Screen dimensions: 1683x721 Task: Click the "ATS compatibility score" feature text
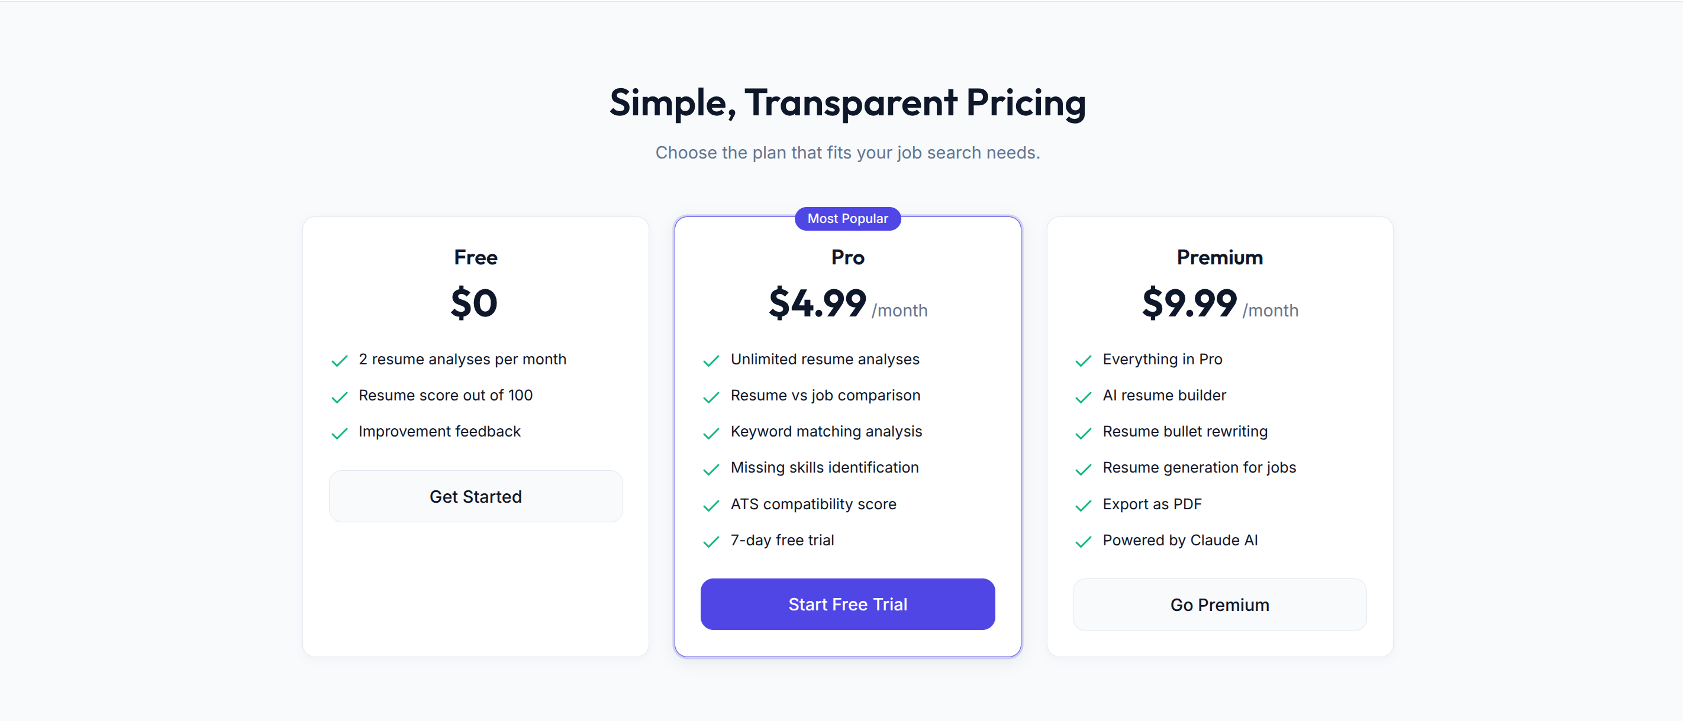pyautogui.click(x=814, y=503)
